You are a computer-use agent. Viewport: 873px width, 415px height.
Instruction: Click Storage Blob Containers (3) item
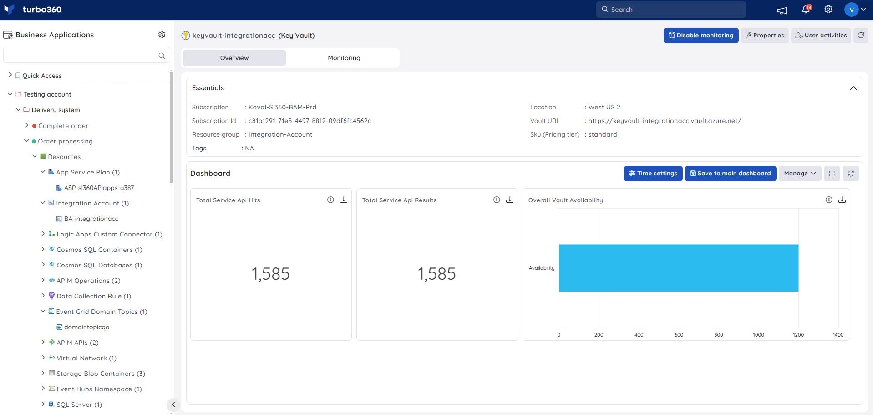(101, 374)
